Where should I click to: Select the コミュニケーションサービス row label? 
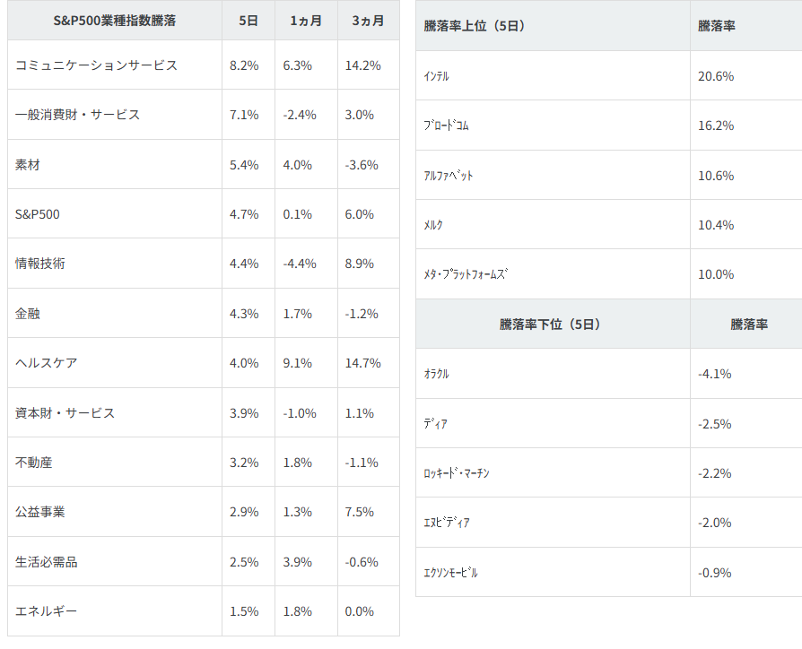click(x=96, y=65)
